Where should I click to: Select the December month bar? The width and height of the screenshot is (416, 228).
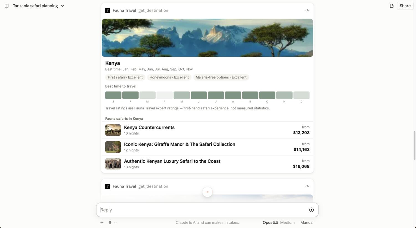coord(301,95)
